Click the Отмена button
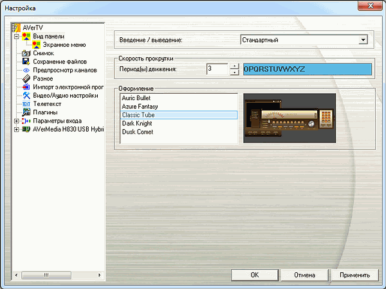386x289 pixels. pos(305,275)
